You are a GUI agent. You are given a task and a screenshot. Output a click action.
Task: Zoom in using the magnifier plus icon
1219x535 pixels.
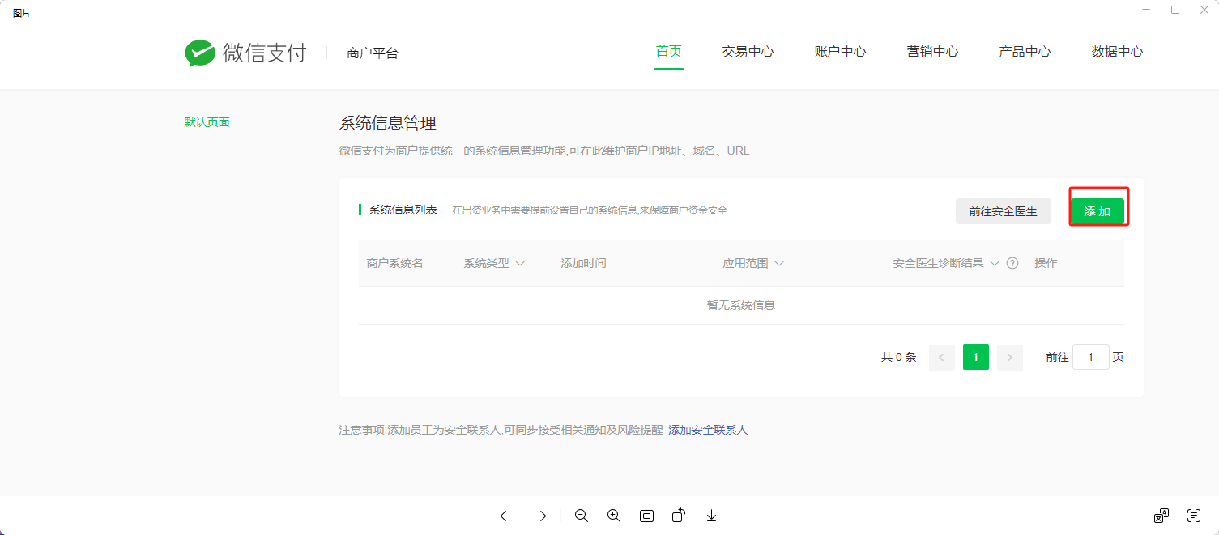point(614,516)
